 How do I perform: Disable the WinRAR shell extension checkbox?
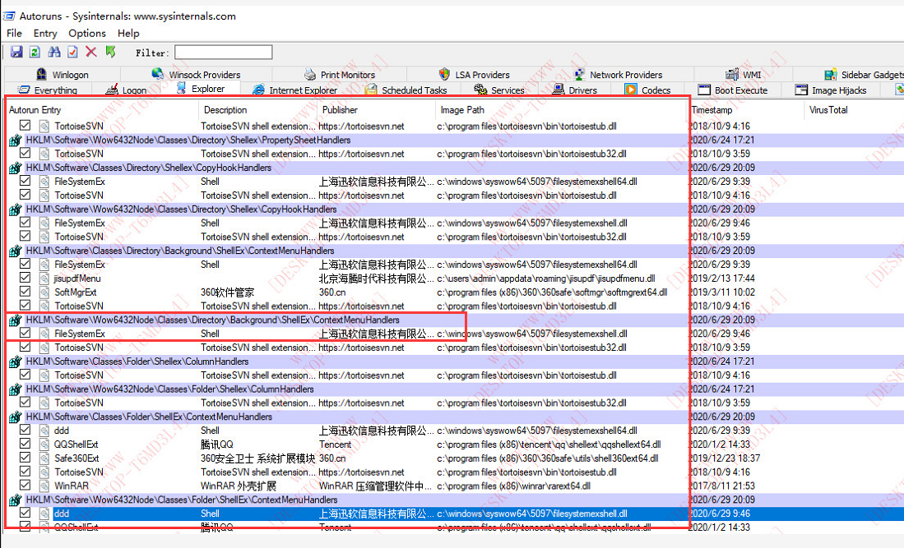click(25, 485)
